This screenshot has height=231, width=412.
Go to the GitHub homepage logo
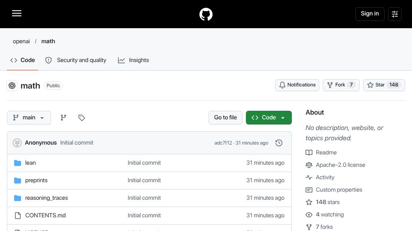206,14
